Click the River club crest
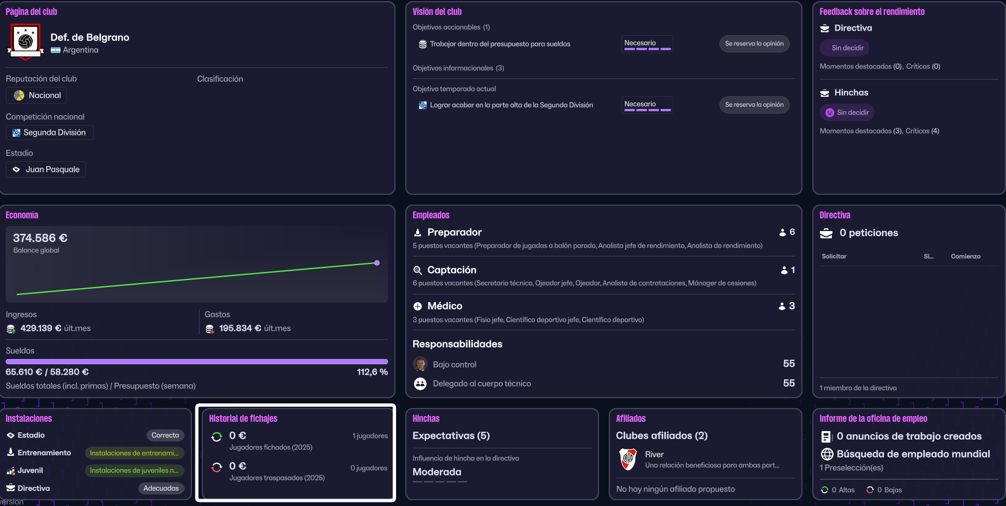Image resolution: width=1006 pixels, height=506 pixels. coord(628,459)
